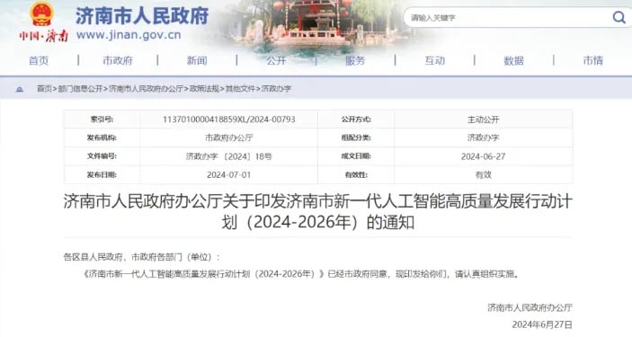Click the 其他文件 breadcrumb link

[x=240, y=89]
